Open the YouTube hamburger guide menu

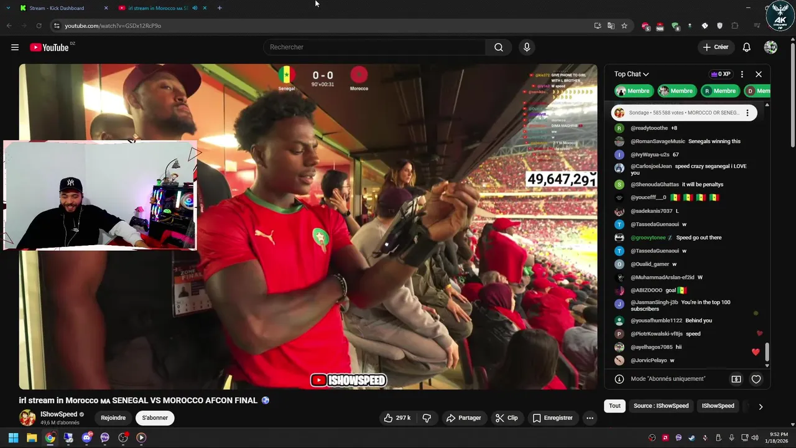click(15, 47)
